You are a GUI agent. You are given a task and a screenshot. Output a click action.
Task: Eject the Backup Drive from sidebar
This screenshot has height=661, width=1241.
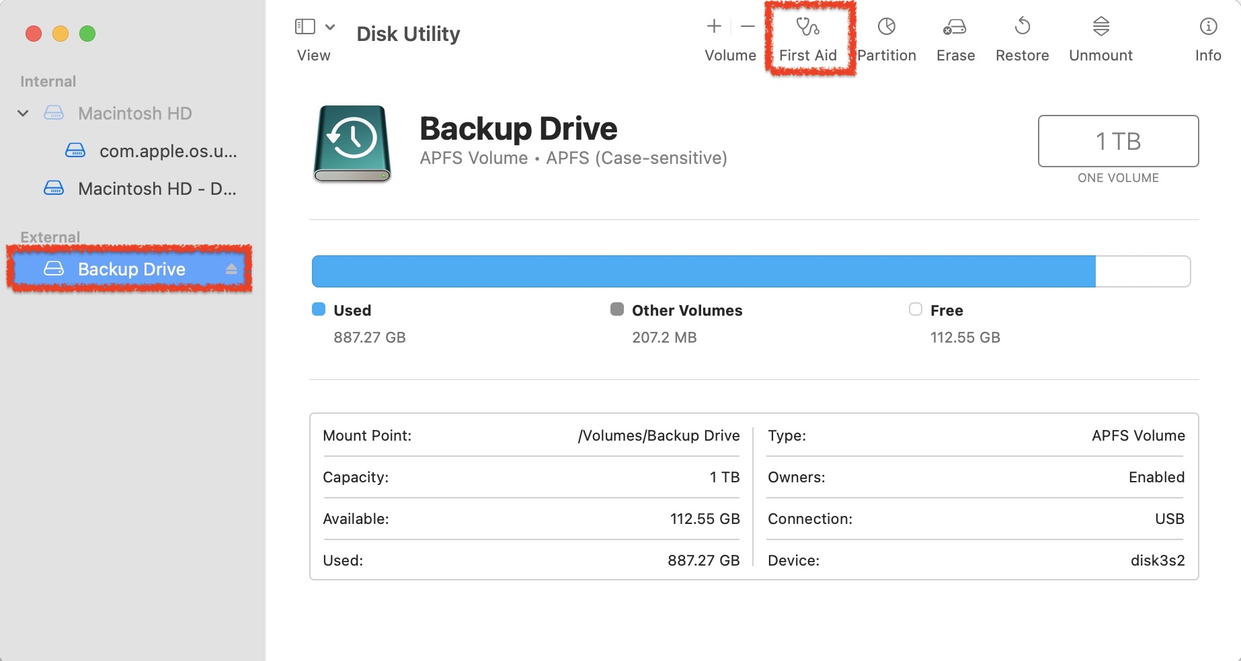pos(233,269)
